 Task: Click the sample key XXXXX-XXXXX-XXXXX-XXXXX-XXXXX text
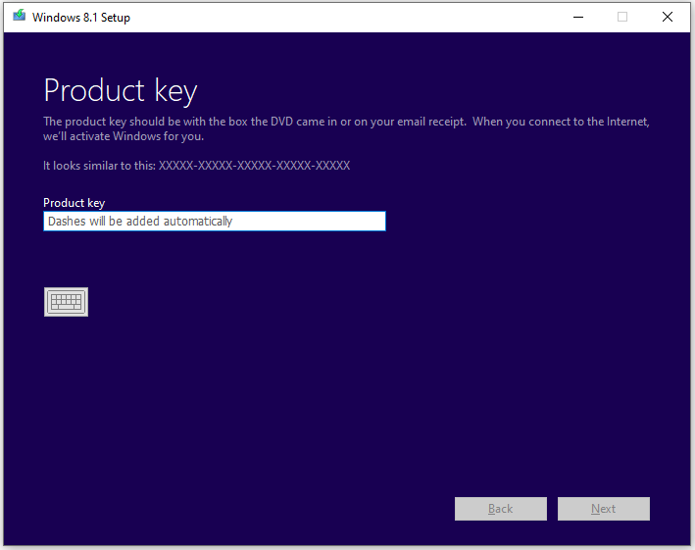[x=255, y=166]
